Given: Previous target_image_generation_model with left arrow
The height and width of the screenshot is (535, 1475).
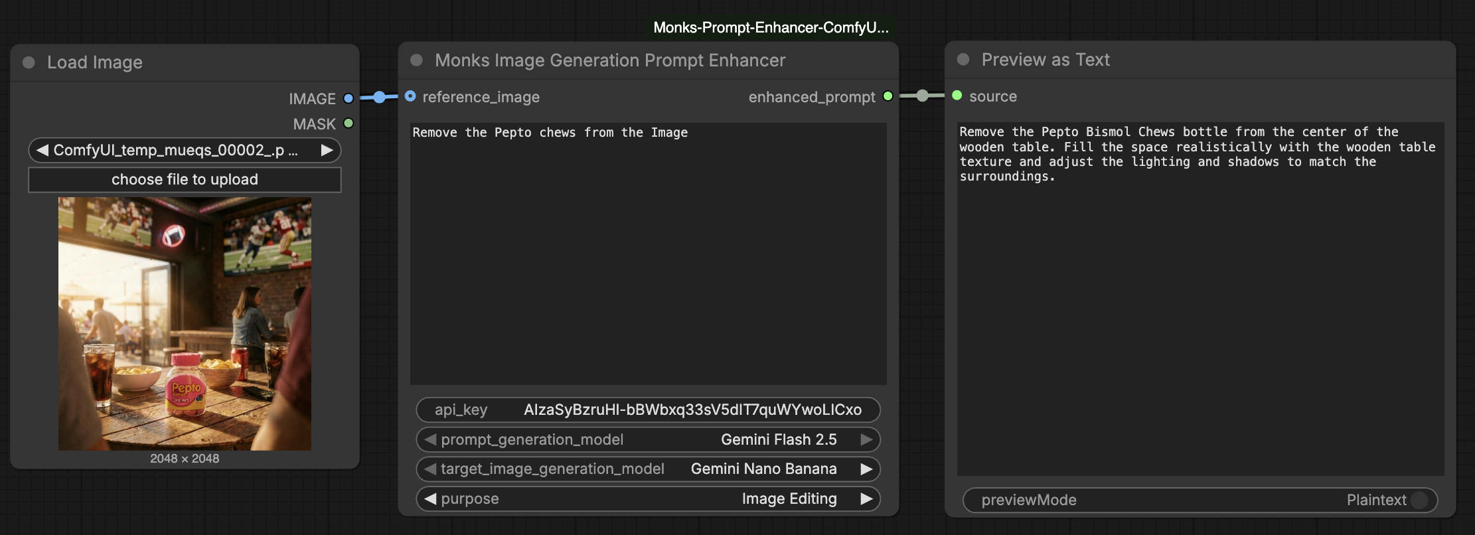Looking at the screenshot, I should [430, 469].
